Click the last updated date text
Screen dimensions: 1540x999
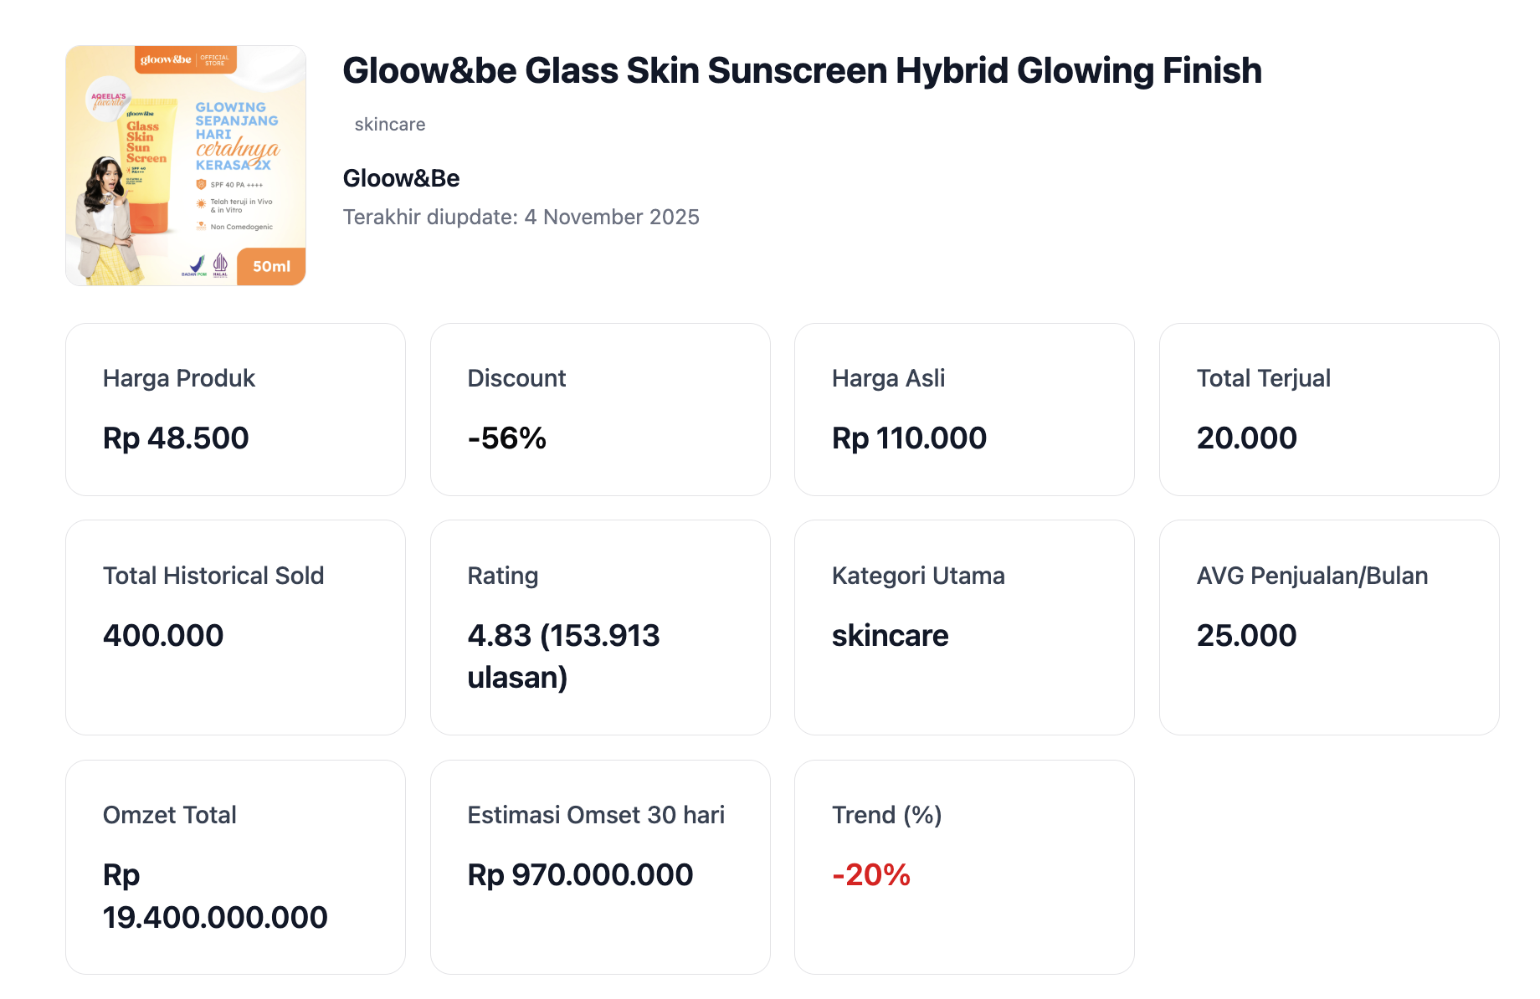click(x=521, y=218)
